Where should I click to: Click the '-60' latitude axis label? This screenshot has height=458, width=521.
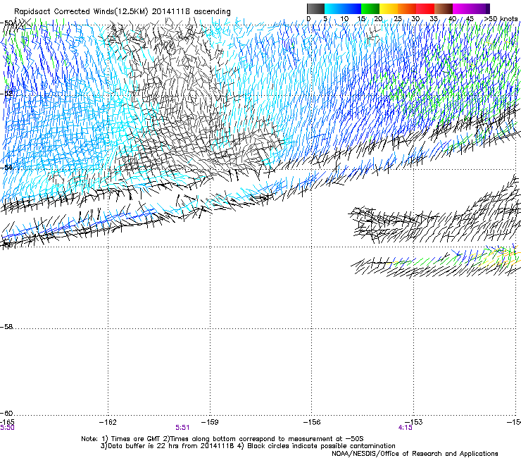point(6,413)
